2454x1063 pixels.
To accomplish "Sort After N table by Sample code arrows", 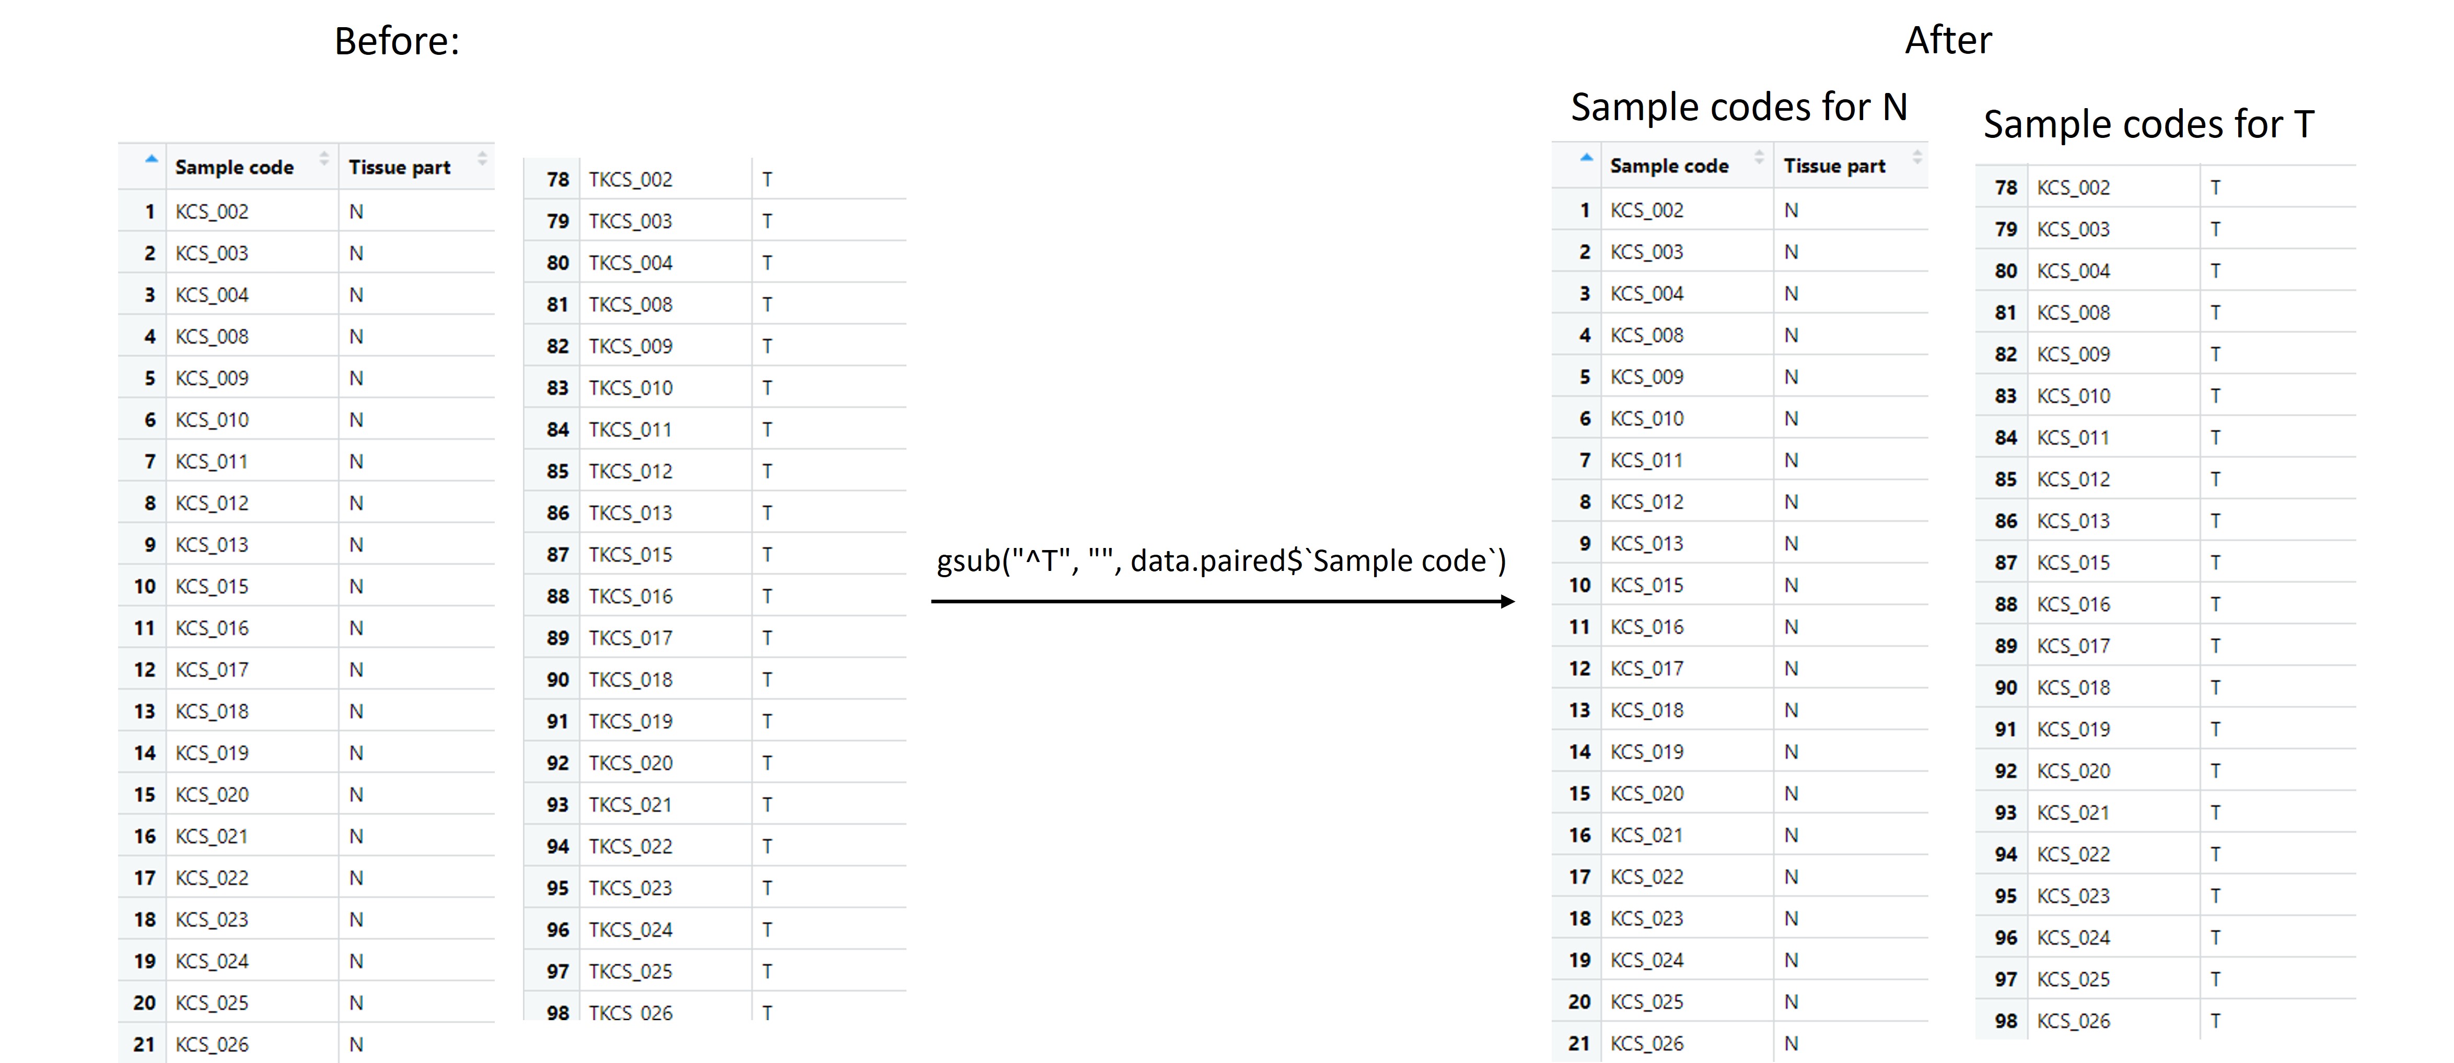I will pyautogui.click(x=1759, y=157).
